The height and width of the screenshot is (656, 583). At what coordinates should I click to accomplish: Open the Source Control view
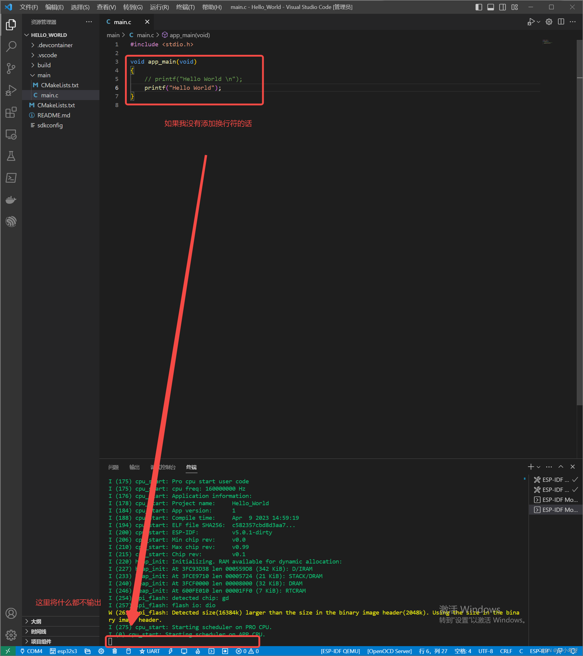point(11,68)
